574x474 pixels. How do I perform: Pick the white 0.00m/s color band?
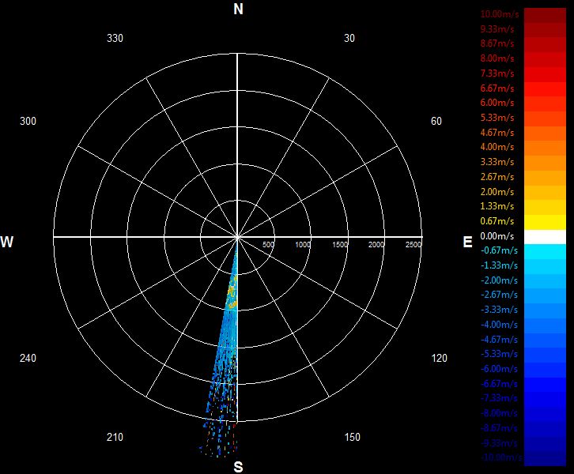[545, 237]
